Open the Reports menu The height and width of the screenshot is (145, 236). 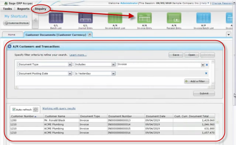click(23, 9)
